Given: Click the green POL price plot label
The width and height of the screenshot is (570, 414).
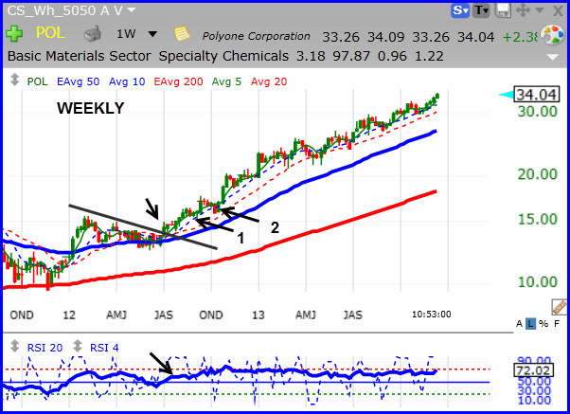Looking at the screenshot, I should coord(38,81).
